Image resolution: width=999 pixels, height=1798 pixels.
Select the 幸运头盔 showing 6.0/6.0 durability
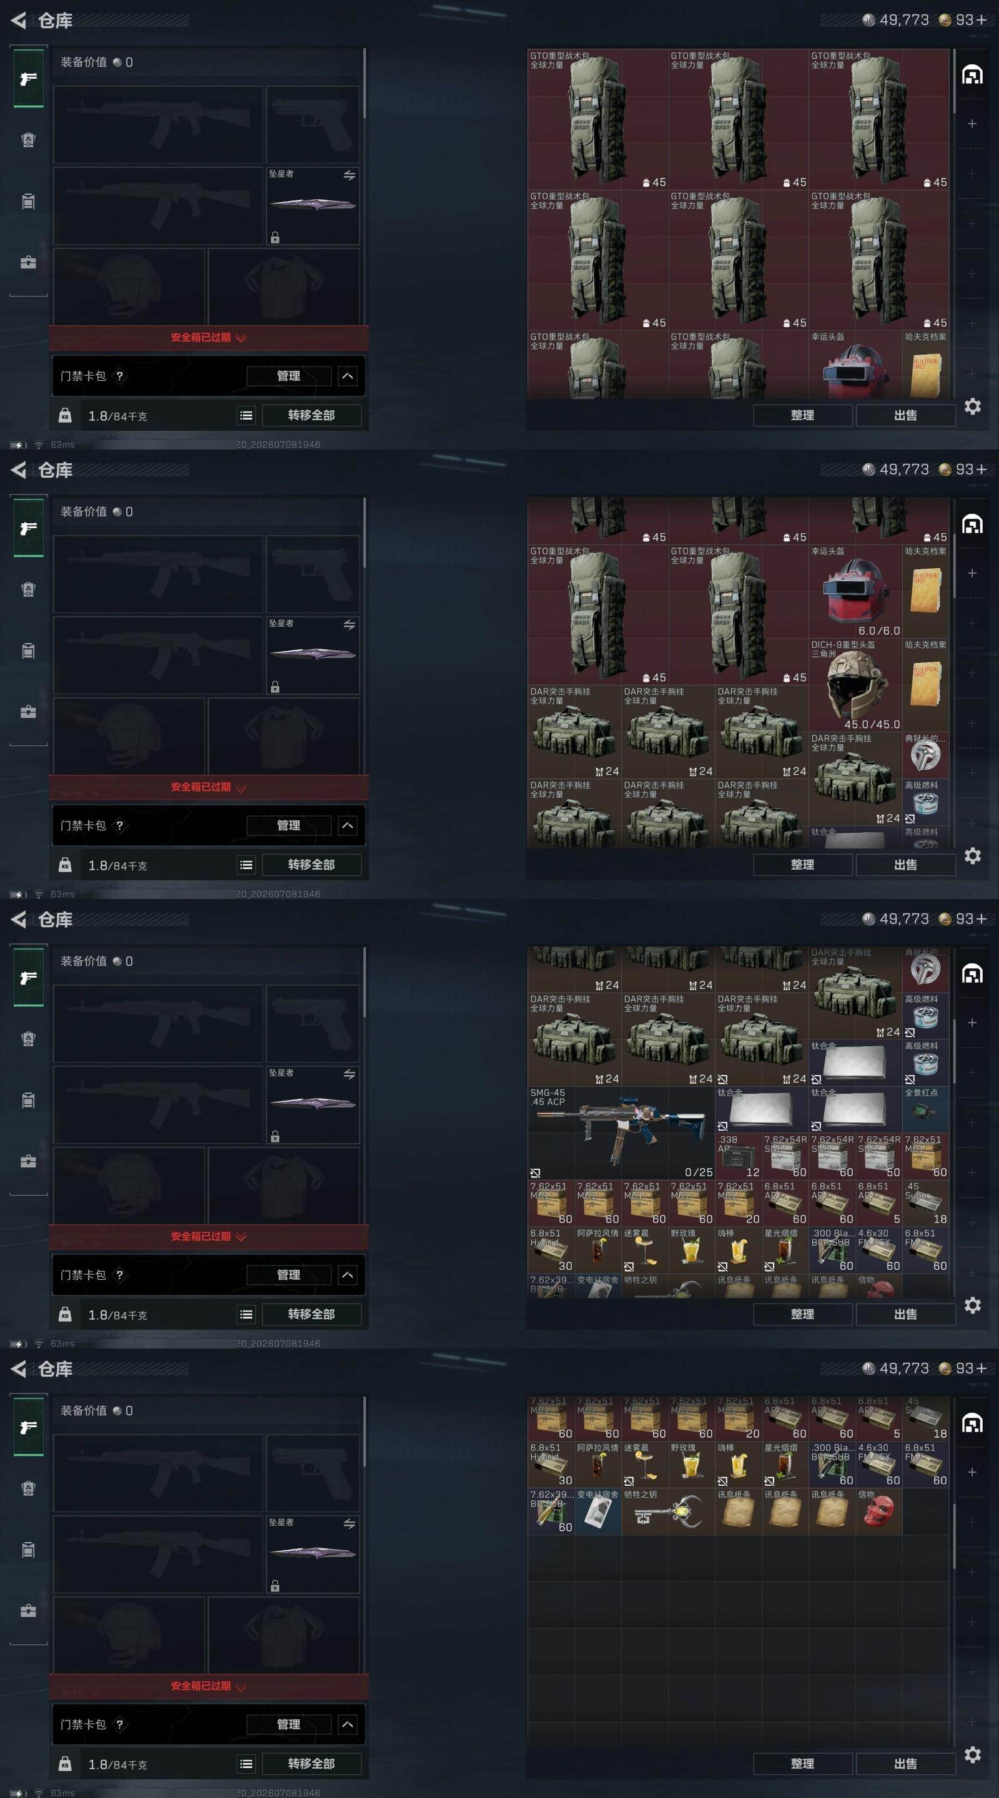click(x=855, y=592)
